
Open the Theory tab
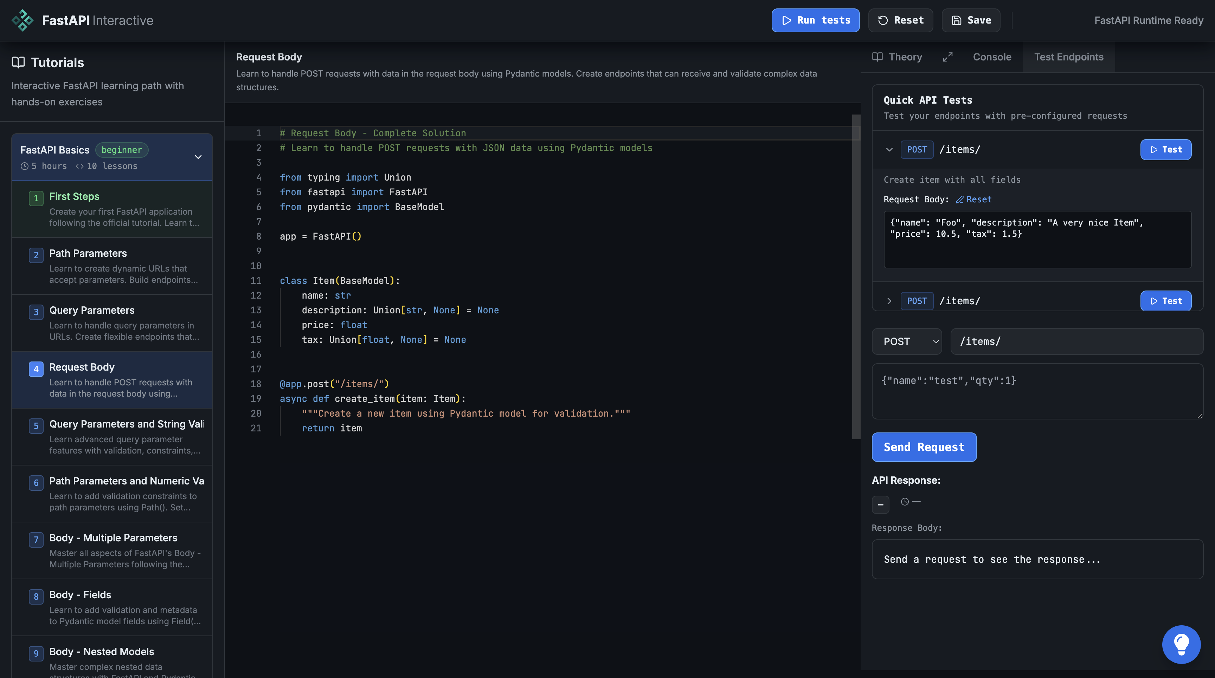(896, 57)
